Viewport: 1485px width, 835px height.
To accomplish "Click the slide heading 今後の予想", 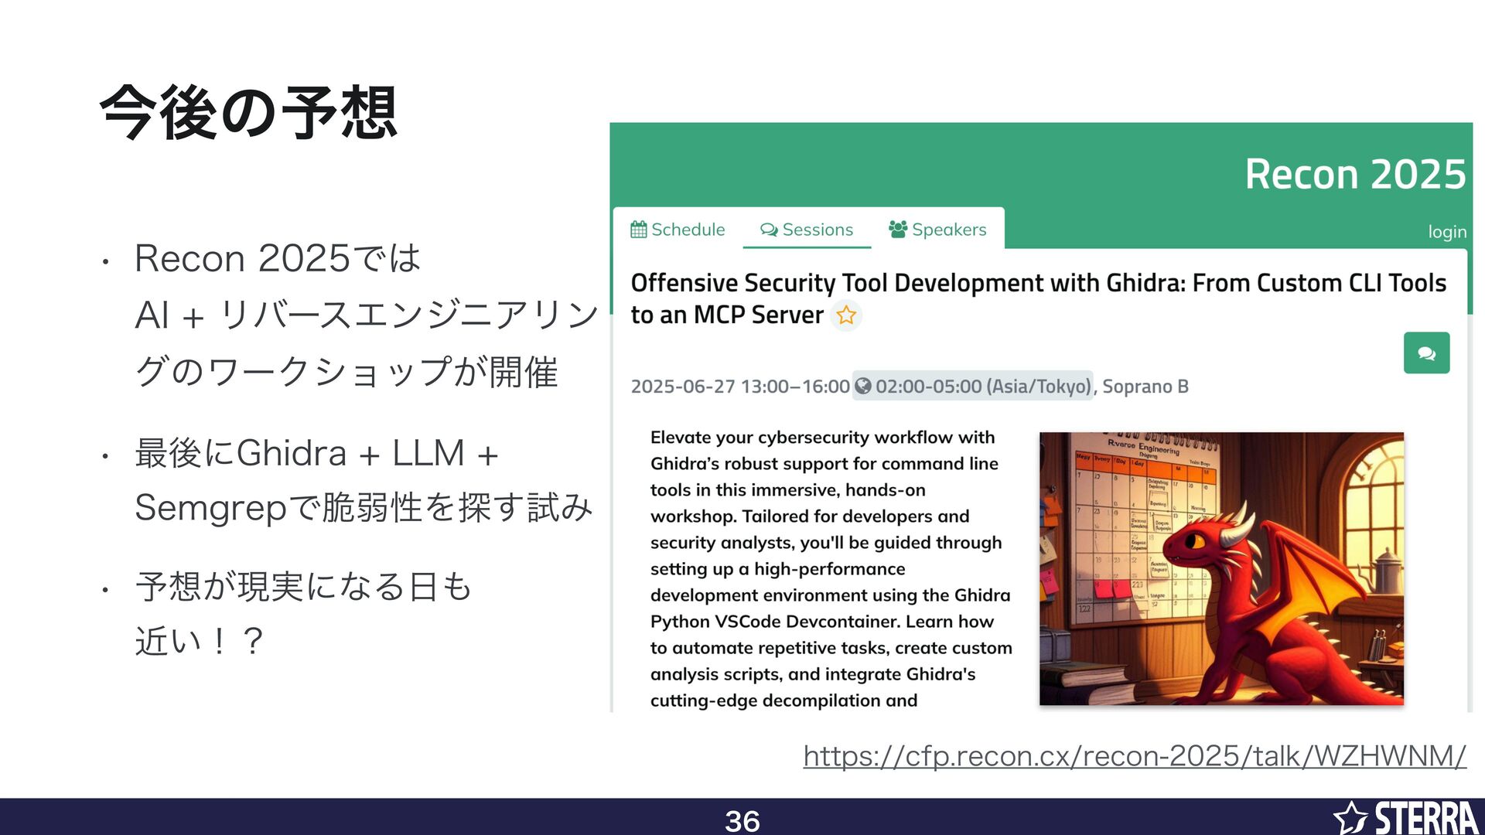I will click(x=249, y=113).
